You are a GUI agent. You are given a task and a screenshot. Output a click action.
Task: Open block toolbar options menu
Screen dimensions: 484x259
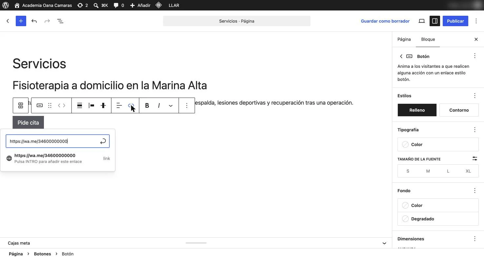[187, 105]
